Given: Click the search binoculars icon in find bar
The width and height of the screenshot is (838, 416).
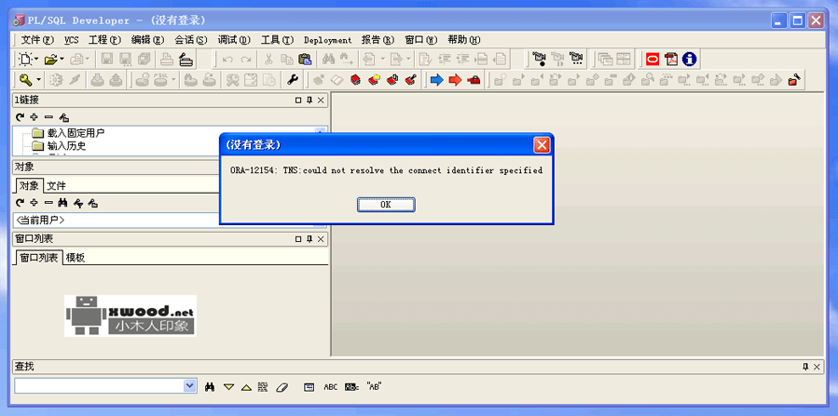Looking at the screenshot, I should click(210, 387).
